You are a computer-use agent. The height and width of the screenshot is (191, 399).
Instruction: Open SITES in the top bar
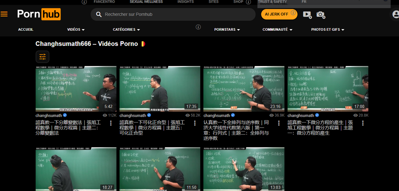coord(214,2)
